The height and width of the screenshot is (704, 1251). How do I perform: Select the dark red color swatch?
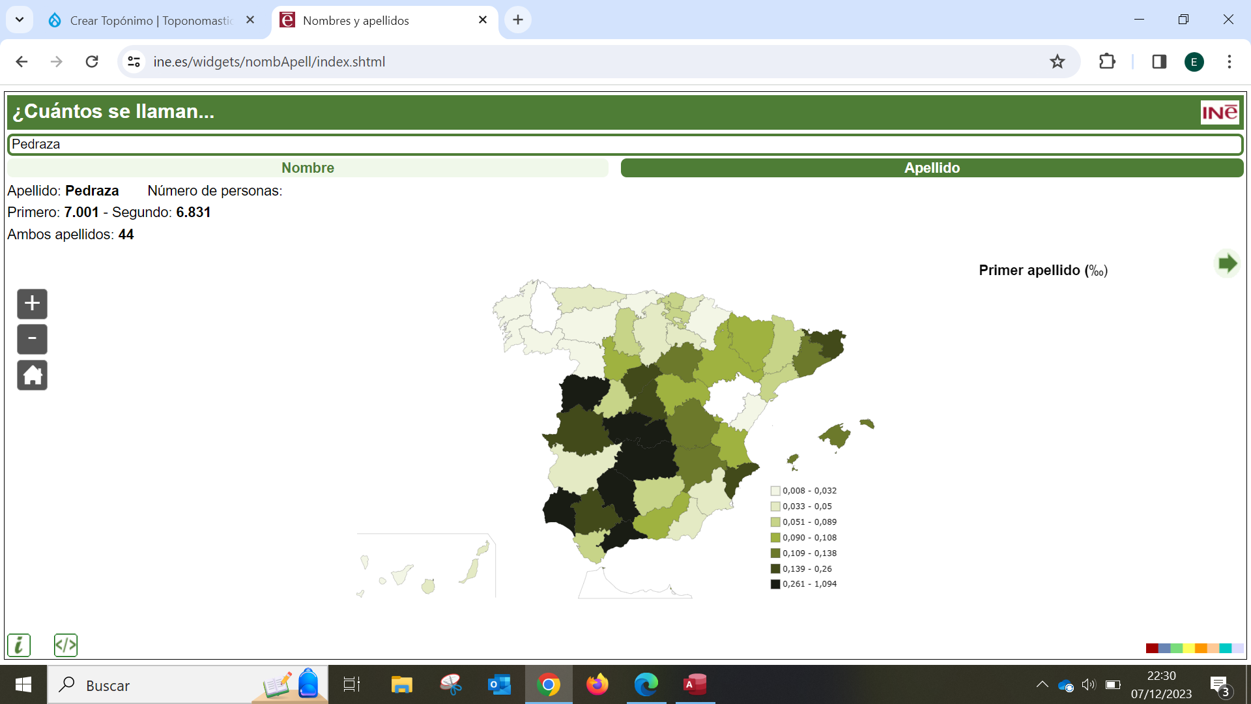pos(1151,648)
